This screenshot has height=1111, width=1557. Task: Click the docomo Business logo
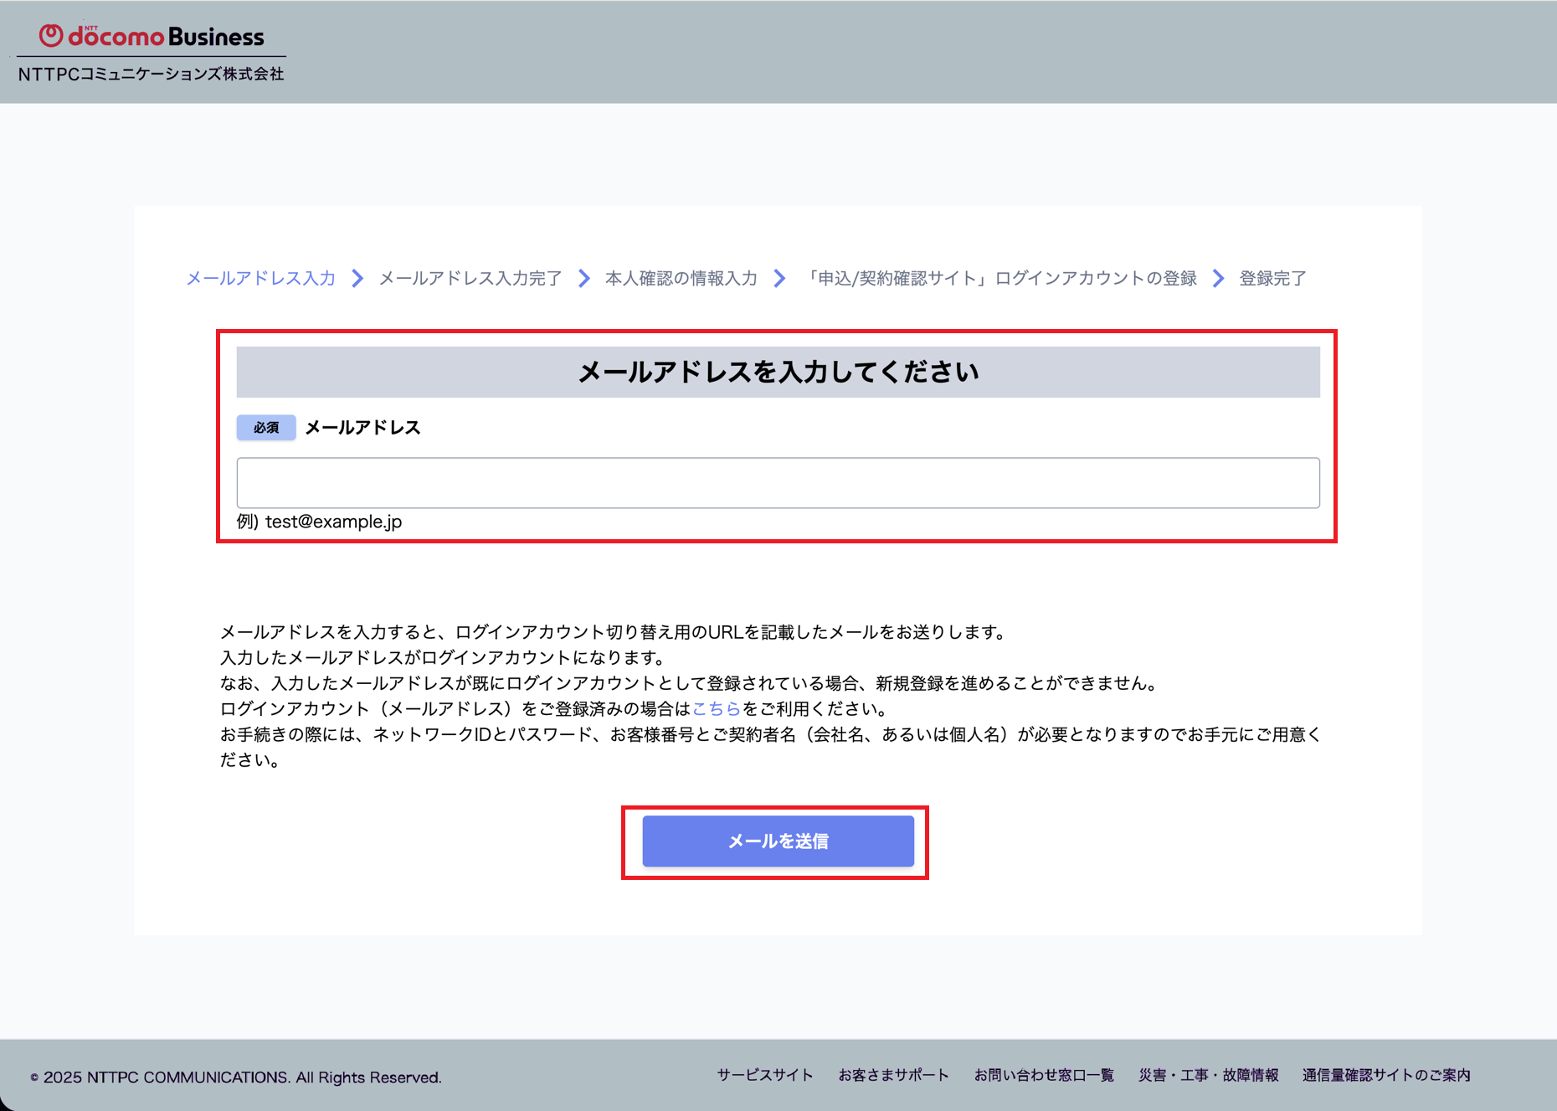coord(152,36)
